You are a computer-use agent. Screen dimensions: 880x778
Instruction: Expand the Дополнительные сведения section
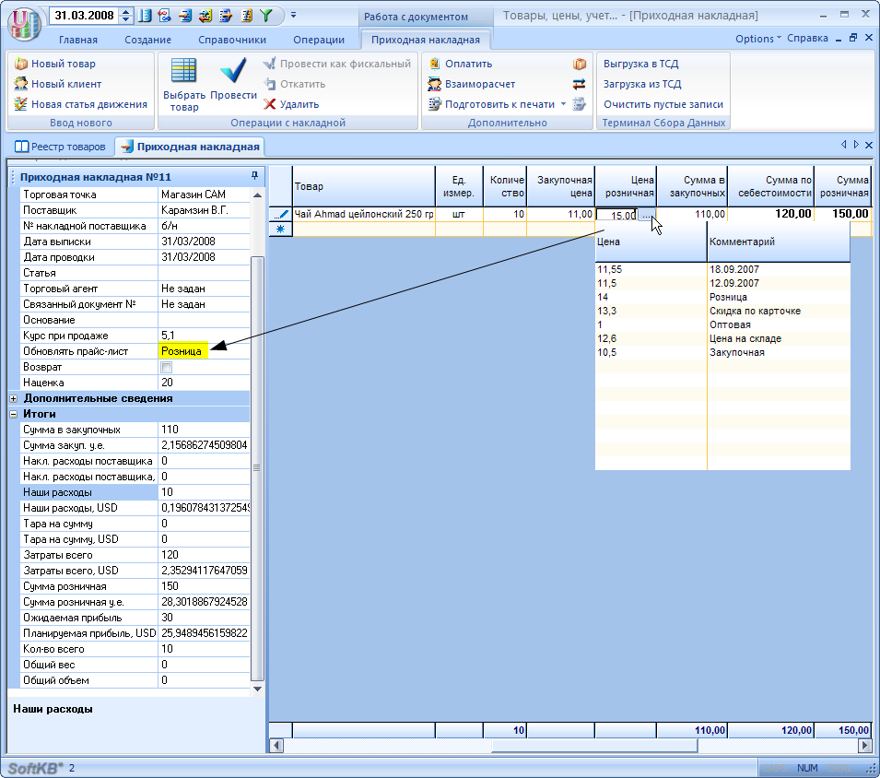coord(14,398)
